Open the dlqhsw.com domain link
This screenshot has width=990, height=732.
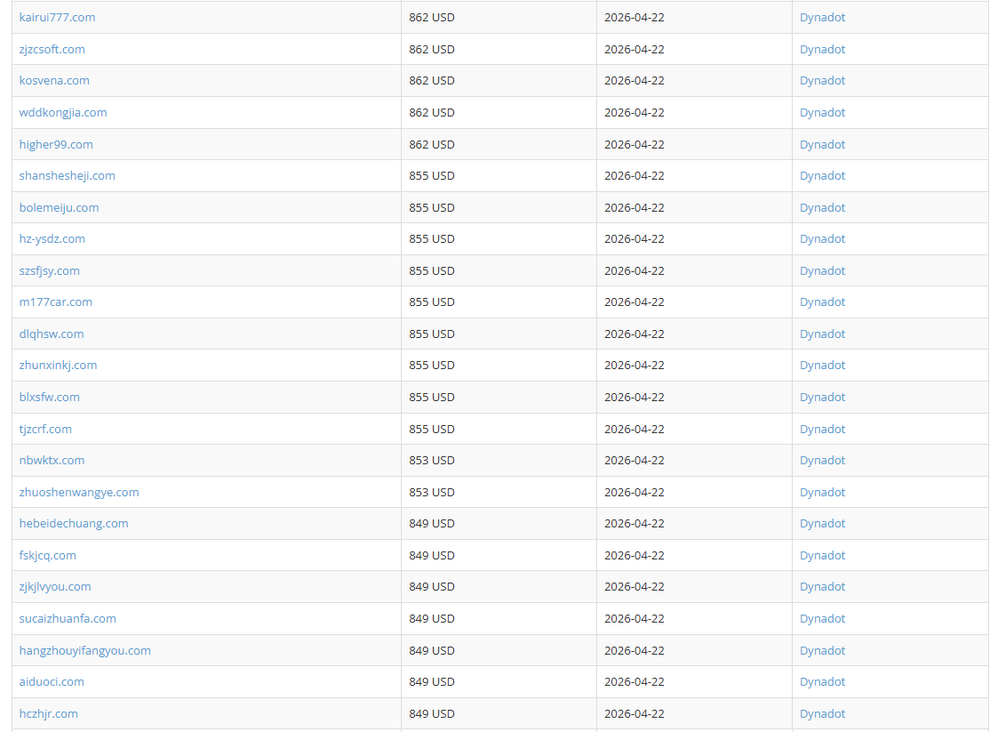pyautogui.click(x=52, y=334)
